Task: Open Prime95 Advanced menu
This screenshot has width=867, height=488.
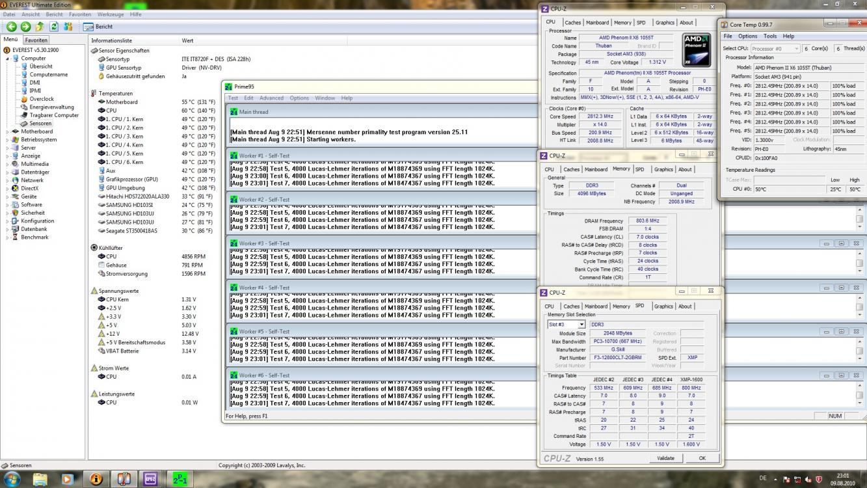Action: pyautogui.click(x=271, y=98)
